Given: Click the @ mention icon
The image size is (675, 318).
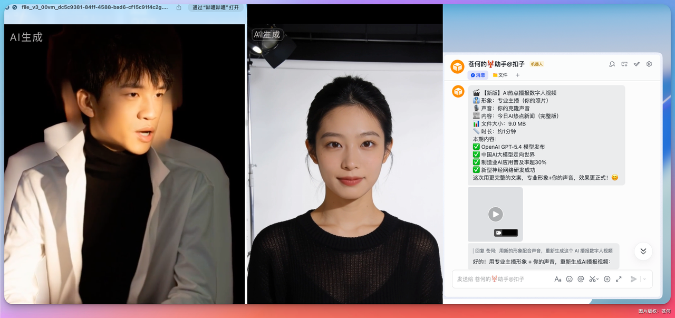Looking at the screenshot, I should [581, 279].
